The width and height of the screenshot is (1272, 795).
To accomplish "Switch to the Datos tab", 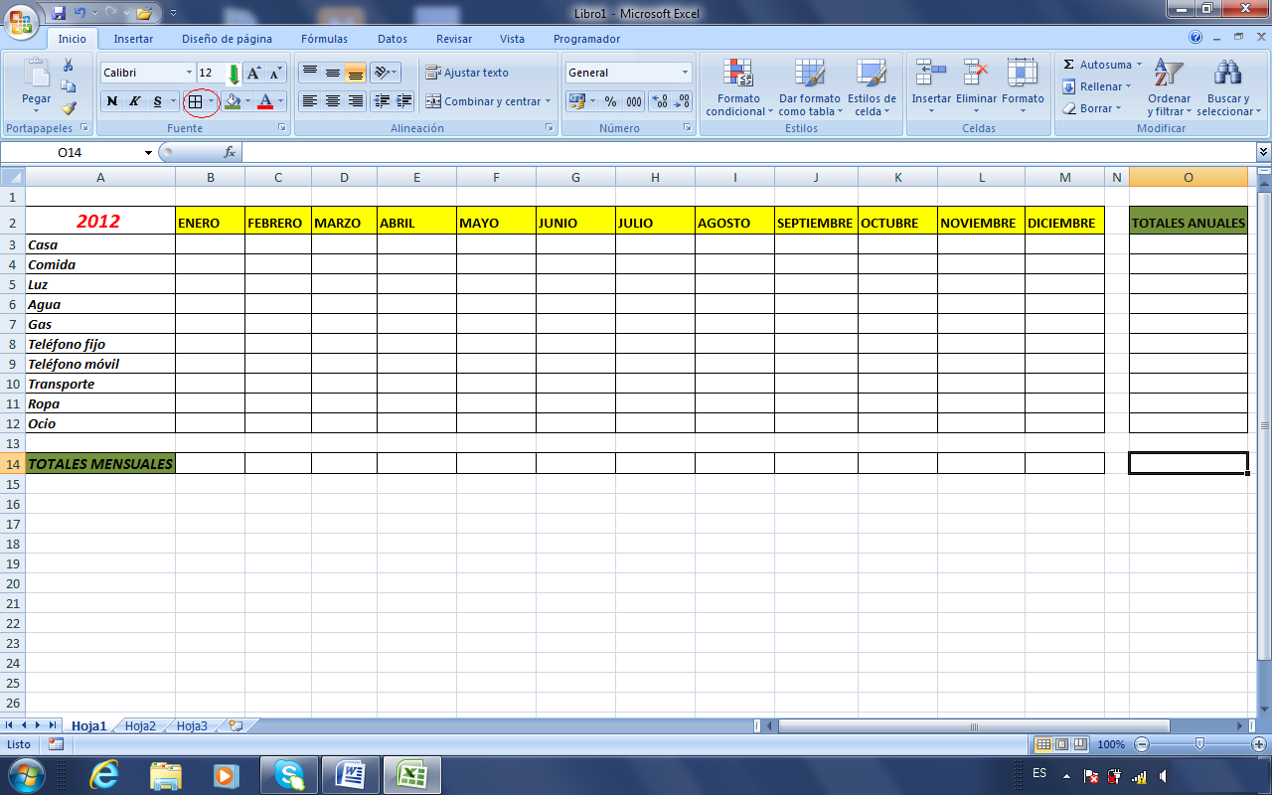I will pos(393,39).
